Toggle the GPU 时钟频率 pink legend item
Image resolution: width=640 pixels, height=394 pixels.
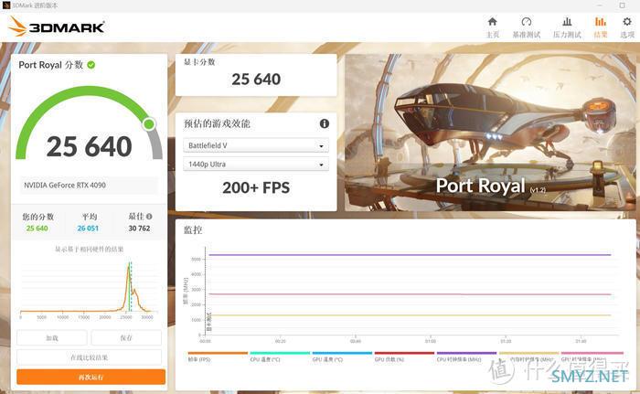(x=592, y=357)
